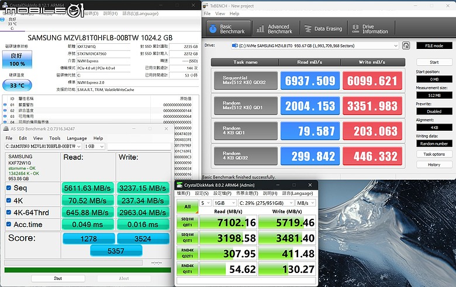456x287 pixels.
Task: Click the TxBENCH Start button
Action: tap(434, 62)
